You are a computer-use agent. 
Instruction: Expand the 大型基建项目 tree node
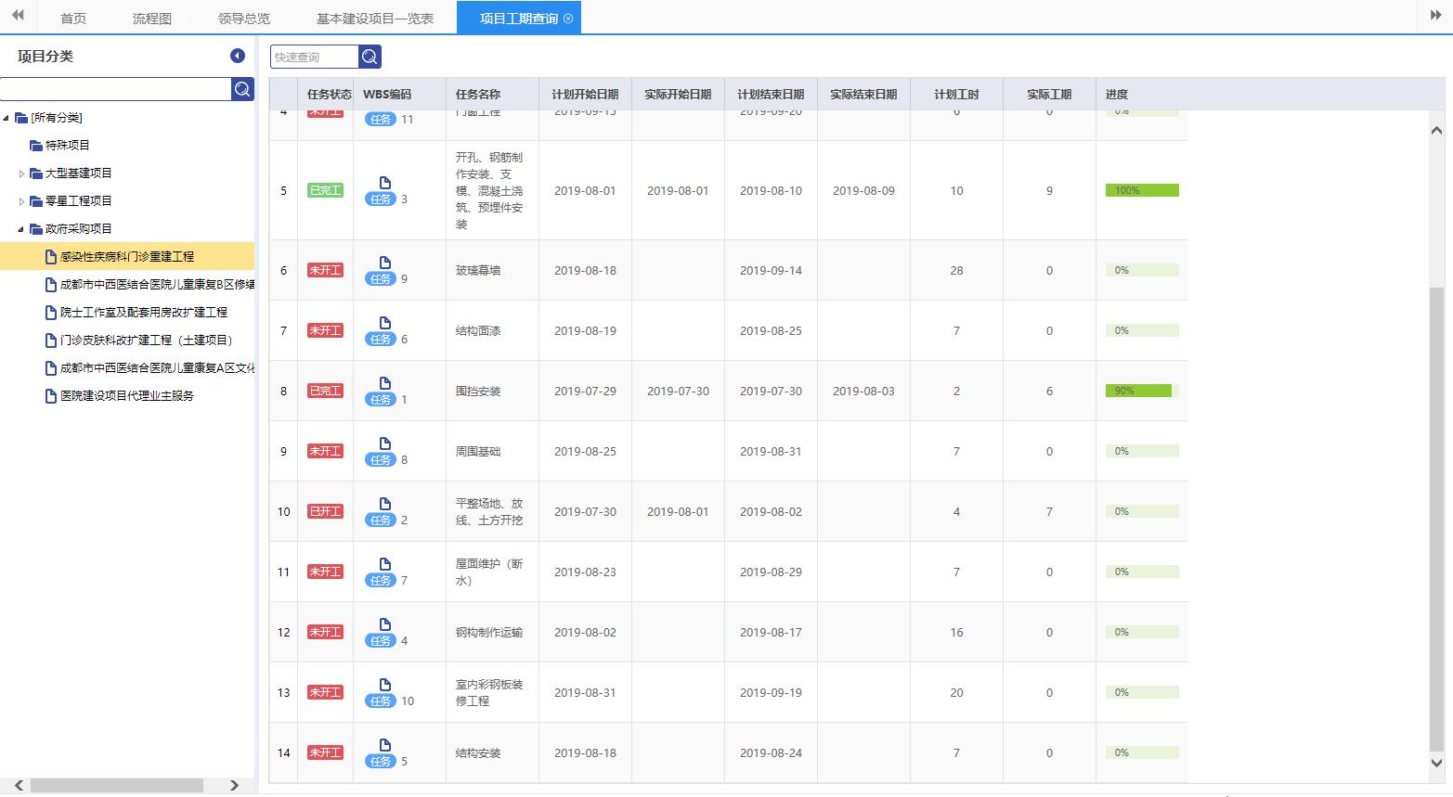pos(22,174)
